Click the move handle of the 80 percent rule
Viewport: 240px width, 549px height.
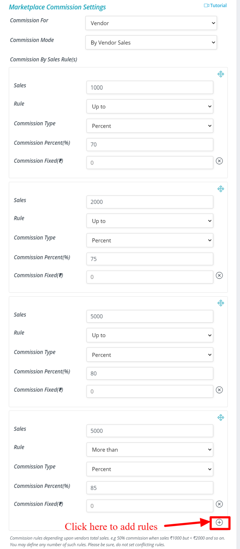click(221, 303)
